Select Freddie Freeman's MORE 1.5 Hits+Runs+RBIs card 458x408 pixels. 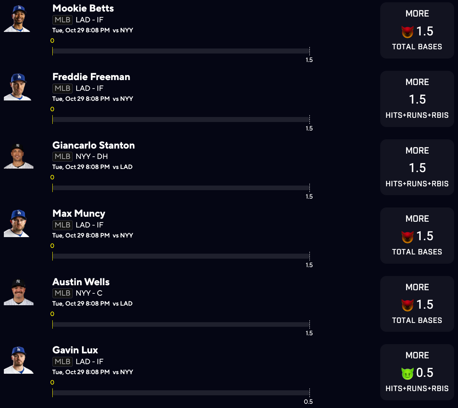point(417,99)
